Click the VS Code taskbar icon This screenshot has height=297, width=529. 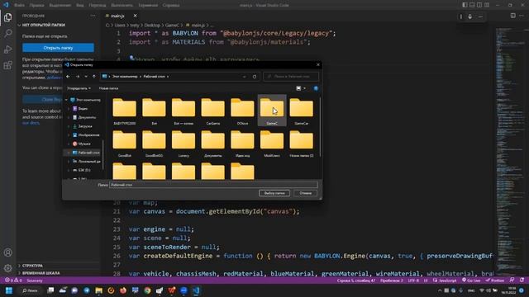[196, 290]
